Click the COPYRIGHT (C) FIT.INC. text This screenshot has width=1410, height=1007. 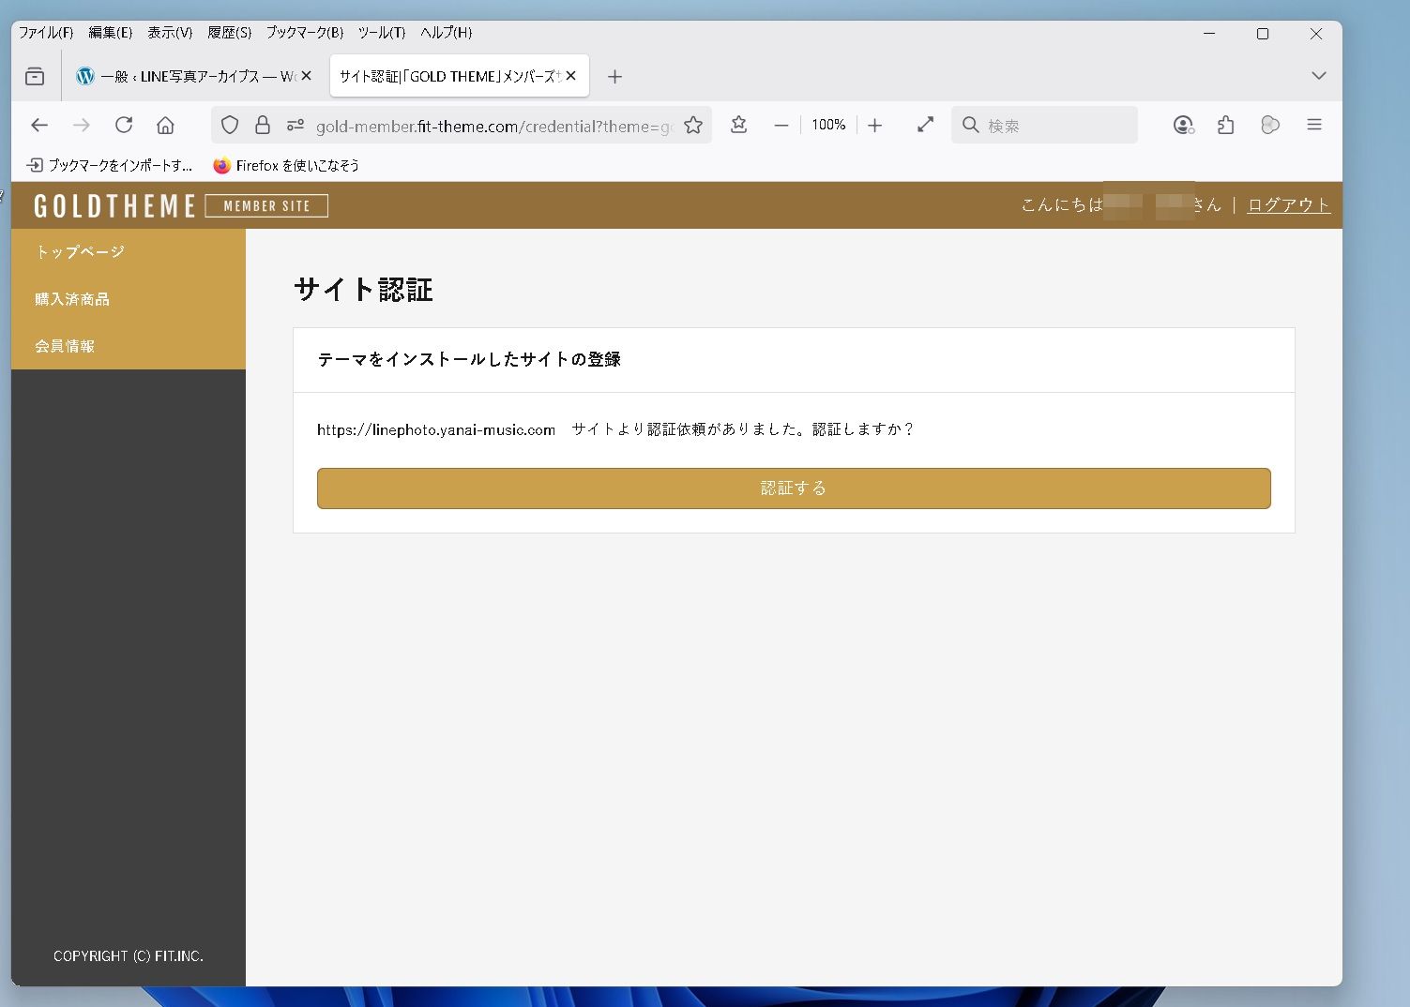pyautogui.click(x=129, y=956)
